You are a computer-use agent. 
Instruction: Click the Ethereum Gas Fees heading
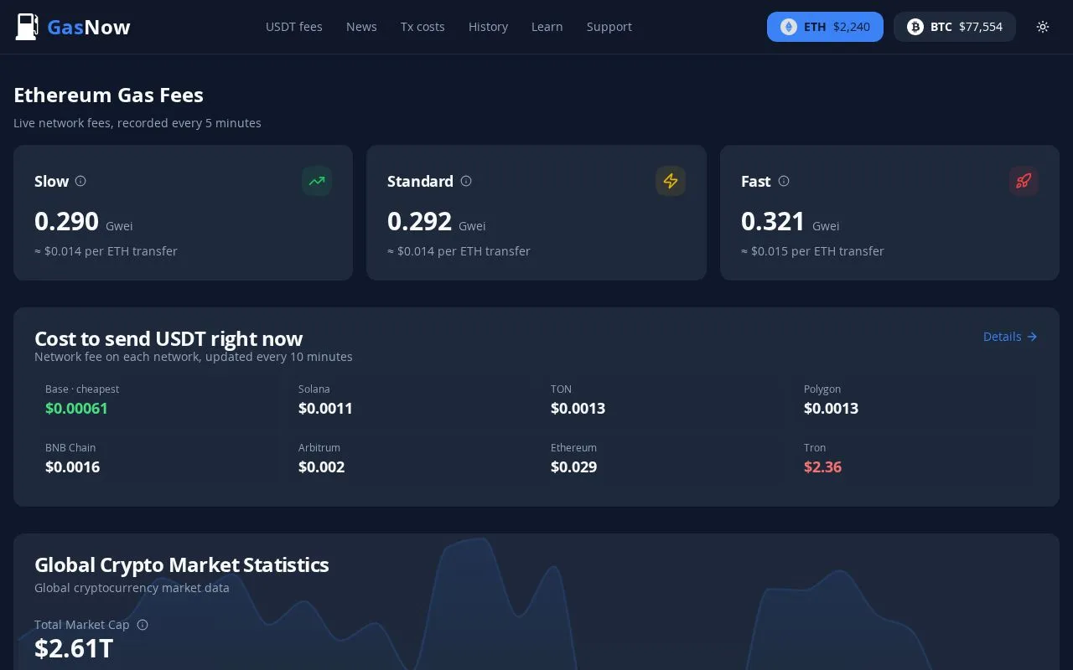point(108,95)
